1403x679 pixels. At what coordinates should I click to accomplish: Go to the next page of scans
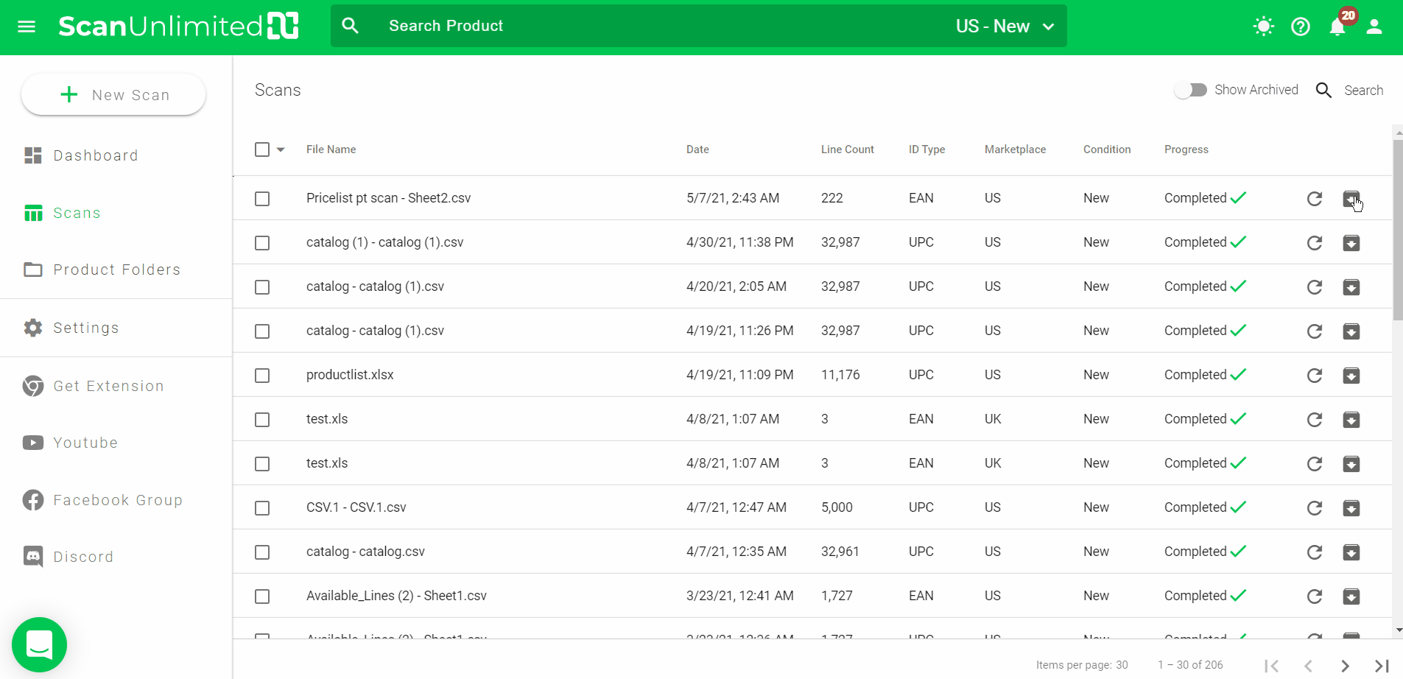pos(1345,666)
